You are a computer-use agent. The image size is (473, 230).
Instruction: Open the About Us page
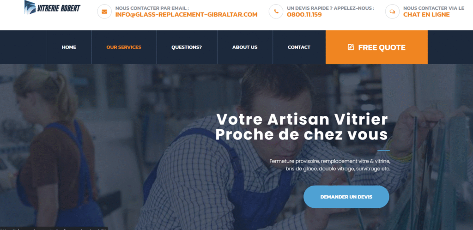pos(245,47)
